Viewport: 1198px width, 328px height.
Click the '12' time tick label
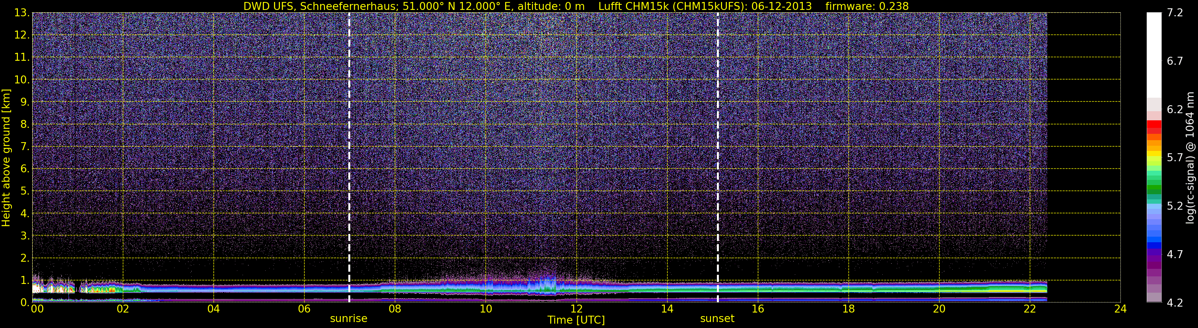(576, 309)
